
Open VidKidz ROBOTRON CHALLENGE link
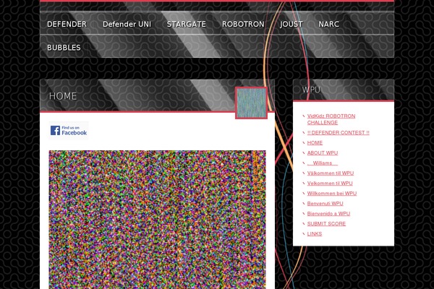(331, 119)
